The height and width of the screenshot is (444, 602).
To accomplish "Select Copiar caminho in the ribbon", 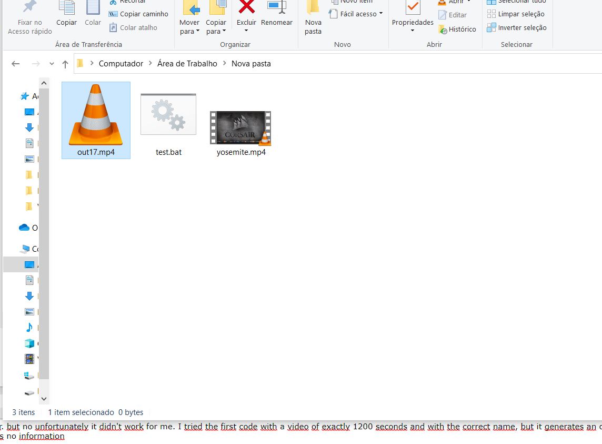I will click(x=138, y=14).
